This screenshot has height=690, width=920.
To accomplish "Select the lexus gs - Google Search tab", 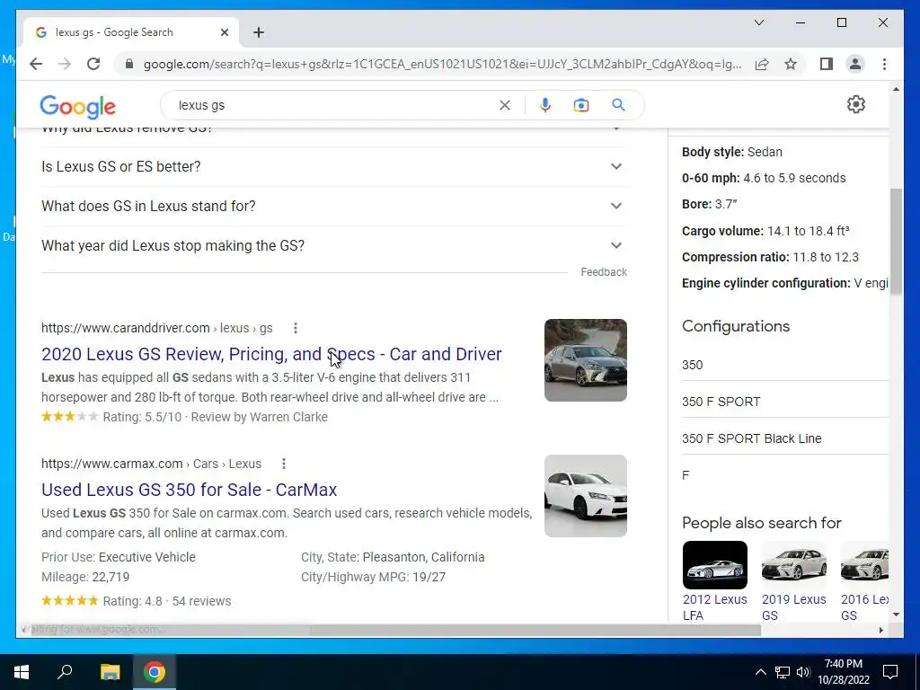I will tap(132, 32).
